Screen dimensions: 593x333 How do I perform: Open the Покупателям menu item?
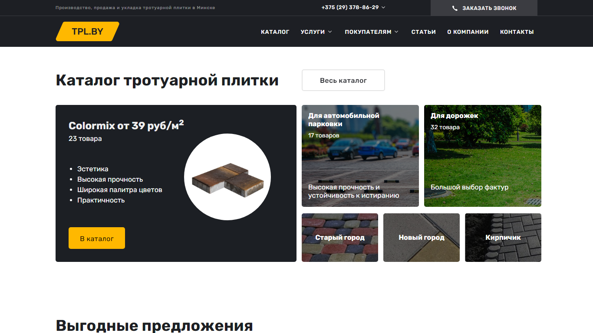[x=368, y=32]
